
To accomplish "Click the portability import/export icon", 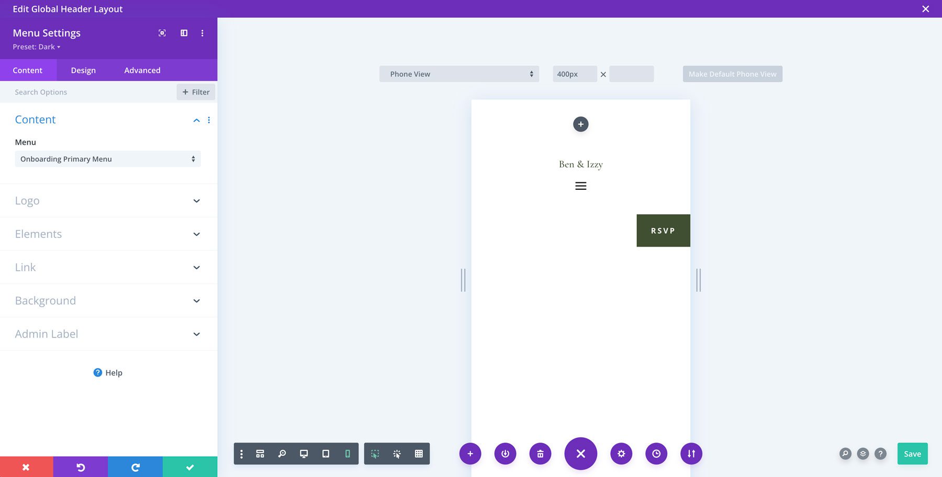I will click(x=691, y=453).
